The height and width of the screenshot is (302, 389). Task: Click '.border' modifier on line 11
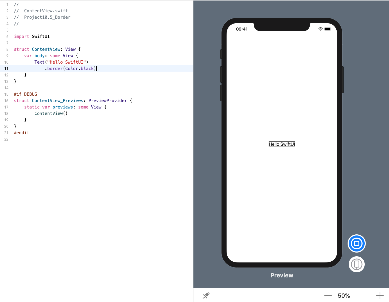click(x=54, y=68)
